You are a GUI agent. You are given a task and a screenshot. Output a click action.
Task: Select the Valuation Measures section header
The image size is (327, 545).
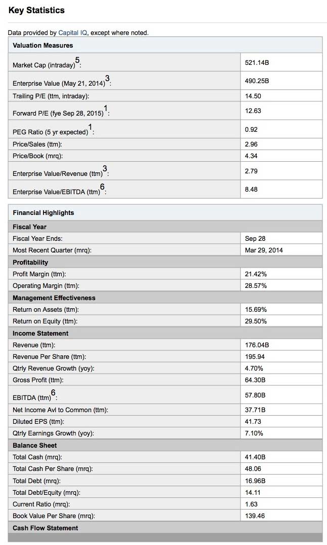[165, 45]
